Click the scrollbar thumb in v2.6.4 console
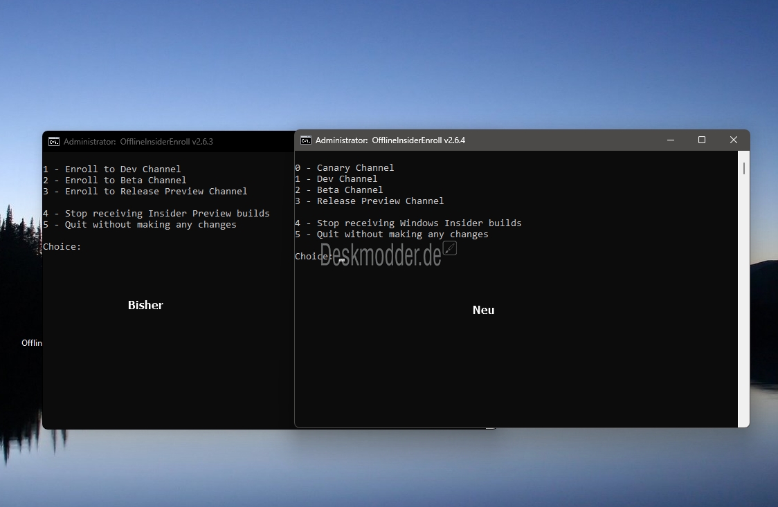778x507 pixels. click(744, 169)
